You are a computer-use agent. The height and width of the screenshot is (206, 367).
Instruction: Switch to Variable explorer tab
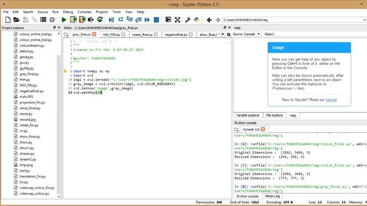[x=248, y=116]
